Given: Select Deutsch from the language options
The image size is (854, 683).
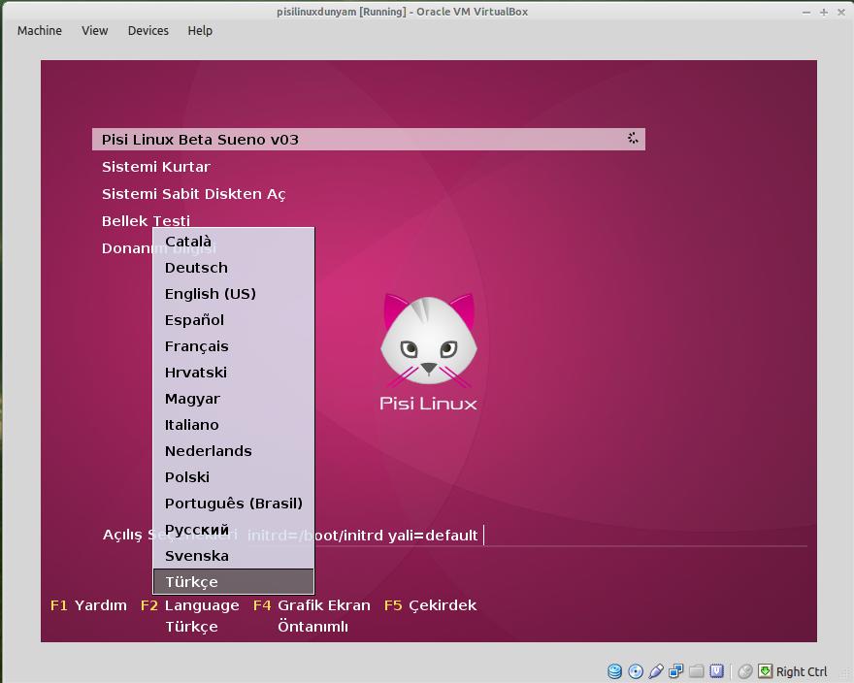Looking at the screenshot, I should coord(196,267).
